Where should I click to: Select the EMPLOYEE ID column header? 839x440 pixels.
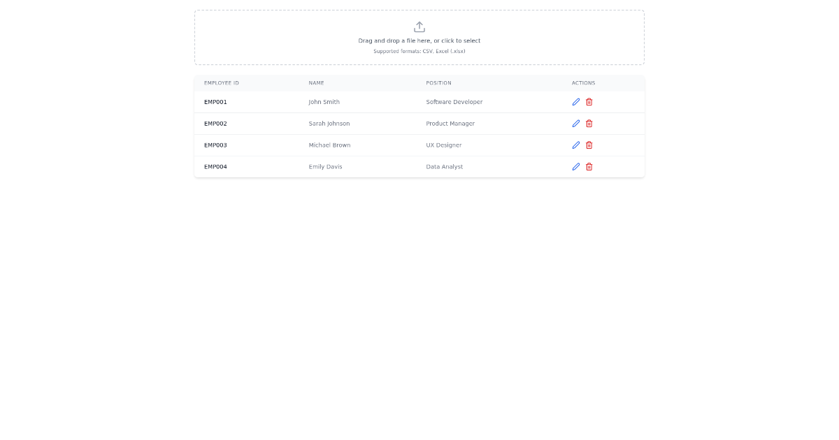(222, 82)
